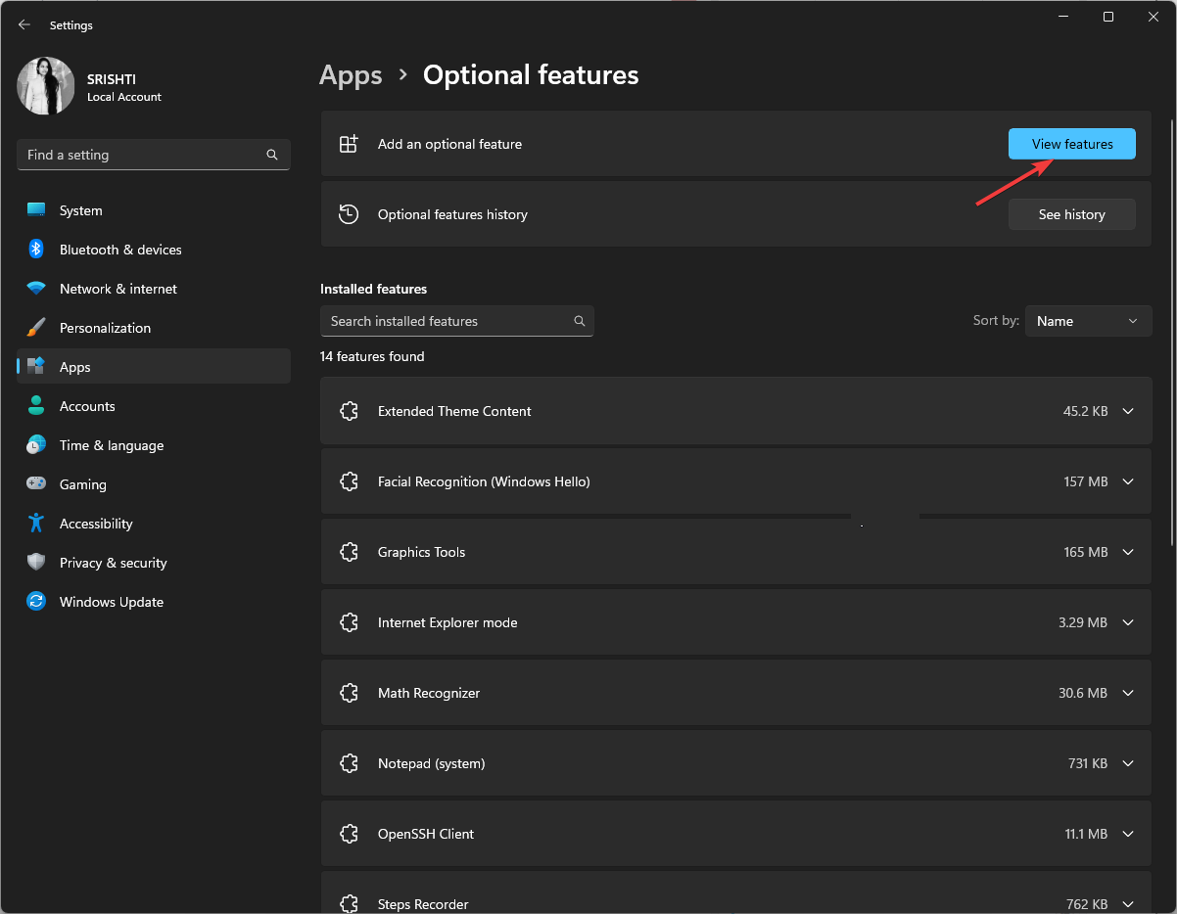Click the Add an optional feature grid icon
The height and width of the screenshot is (914, 1177).
[x=349, y=144]
